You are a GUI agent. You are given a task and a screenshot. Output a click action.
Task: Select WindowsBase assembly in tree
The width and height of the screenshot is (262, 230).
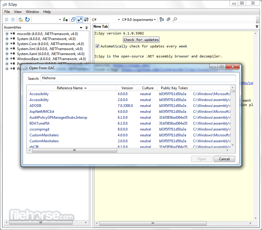point(52,59)
